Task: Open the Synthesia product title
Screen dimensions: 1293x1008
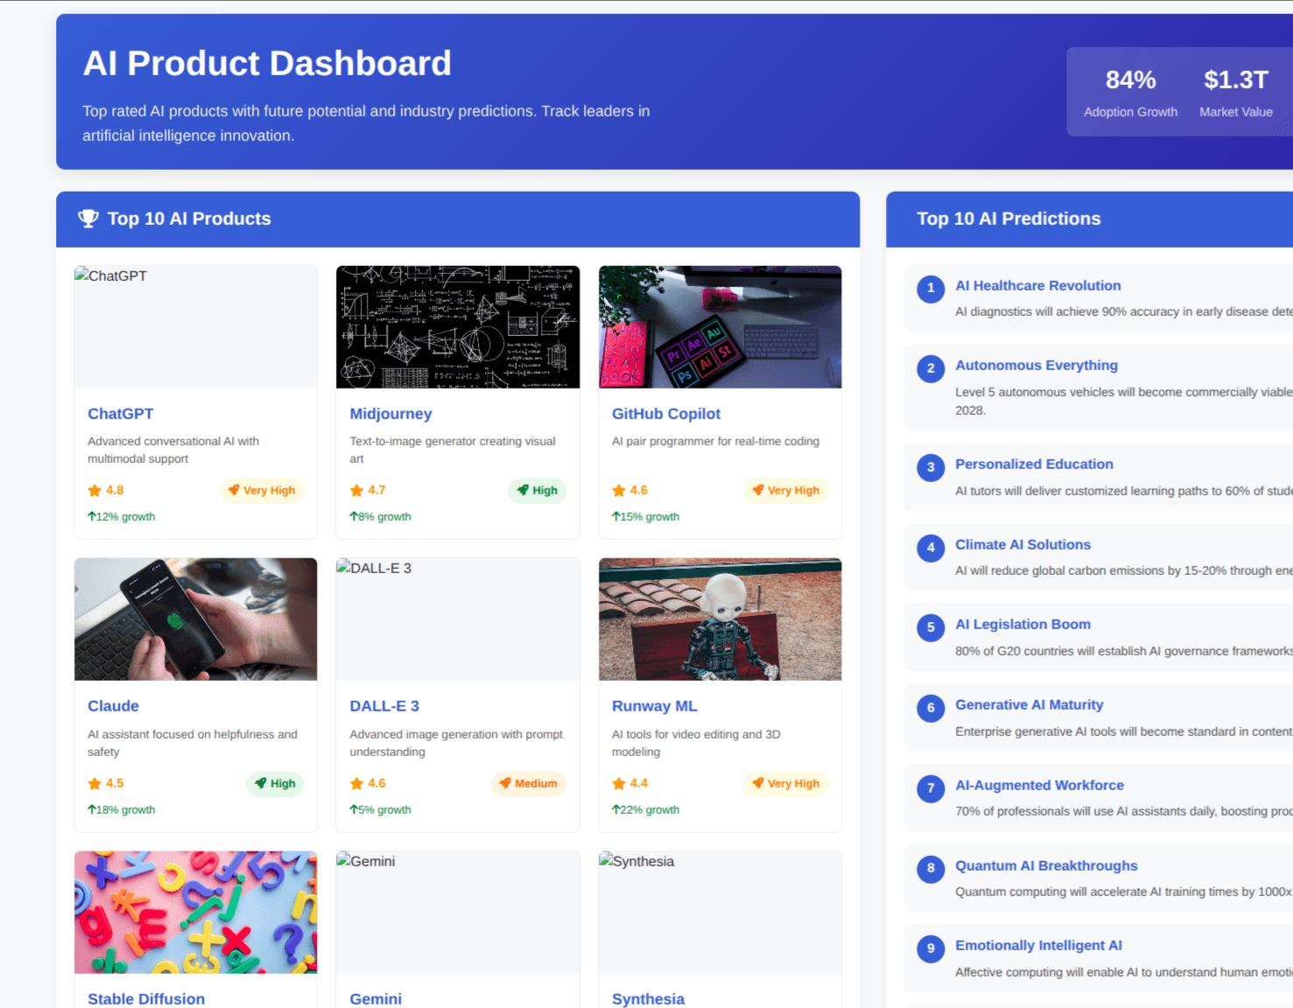Action: [648, 999]
